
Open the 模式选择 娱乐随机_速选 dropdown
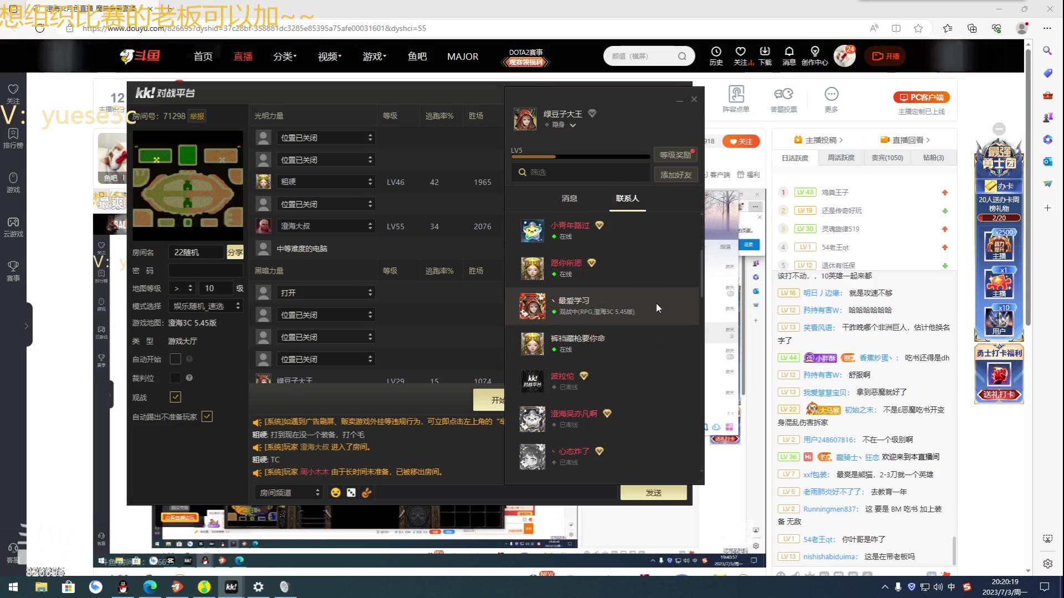[x=206, y=306]
